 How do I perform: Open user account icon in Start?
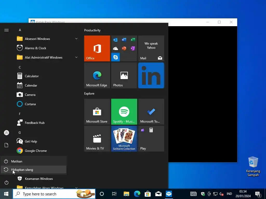coord(6,133)
